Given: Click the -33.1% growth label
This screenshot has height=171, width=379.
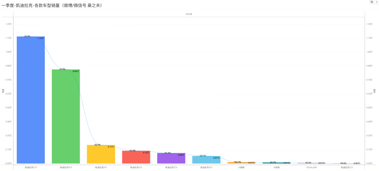Looking at the screenshot, I should tap(202, 156).
